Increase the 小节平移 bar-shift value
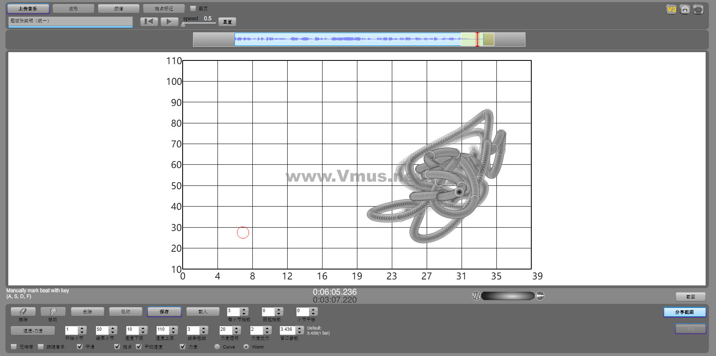The image size is (716, 356). tap(314, 309)
